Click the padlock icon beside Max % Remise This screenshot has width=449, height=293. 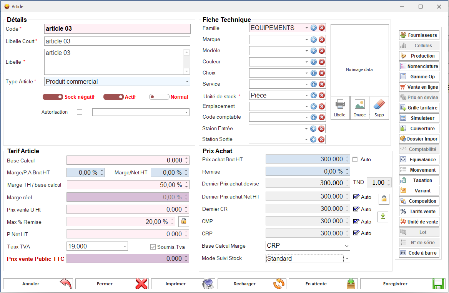pos(183,221)
